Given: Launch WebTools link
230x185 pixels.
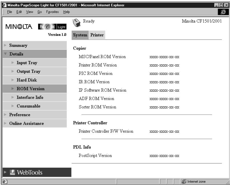Looking at the screenshot, I should (x=37, y=172).
